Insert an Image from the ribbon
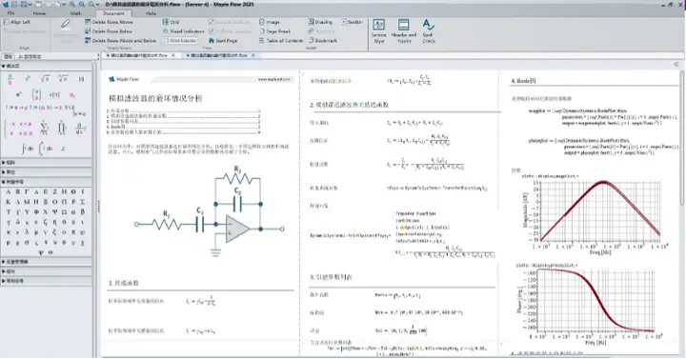This screenshot has height=359, width=686. (270, 22)
